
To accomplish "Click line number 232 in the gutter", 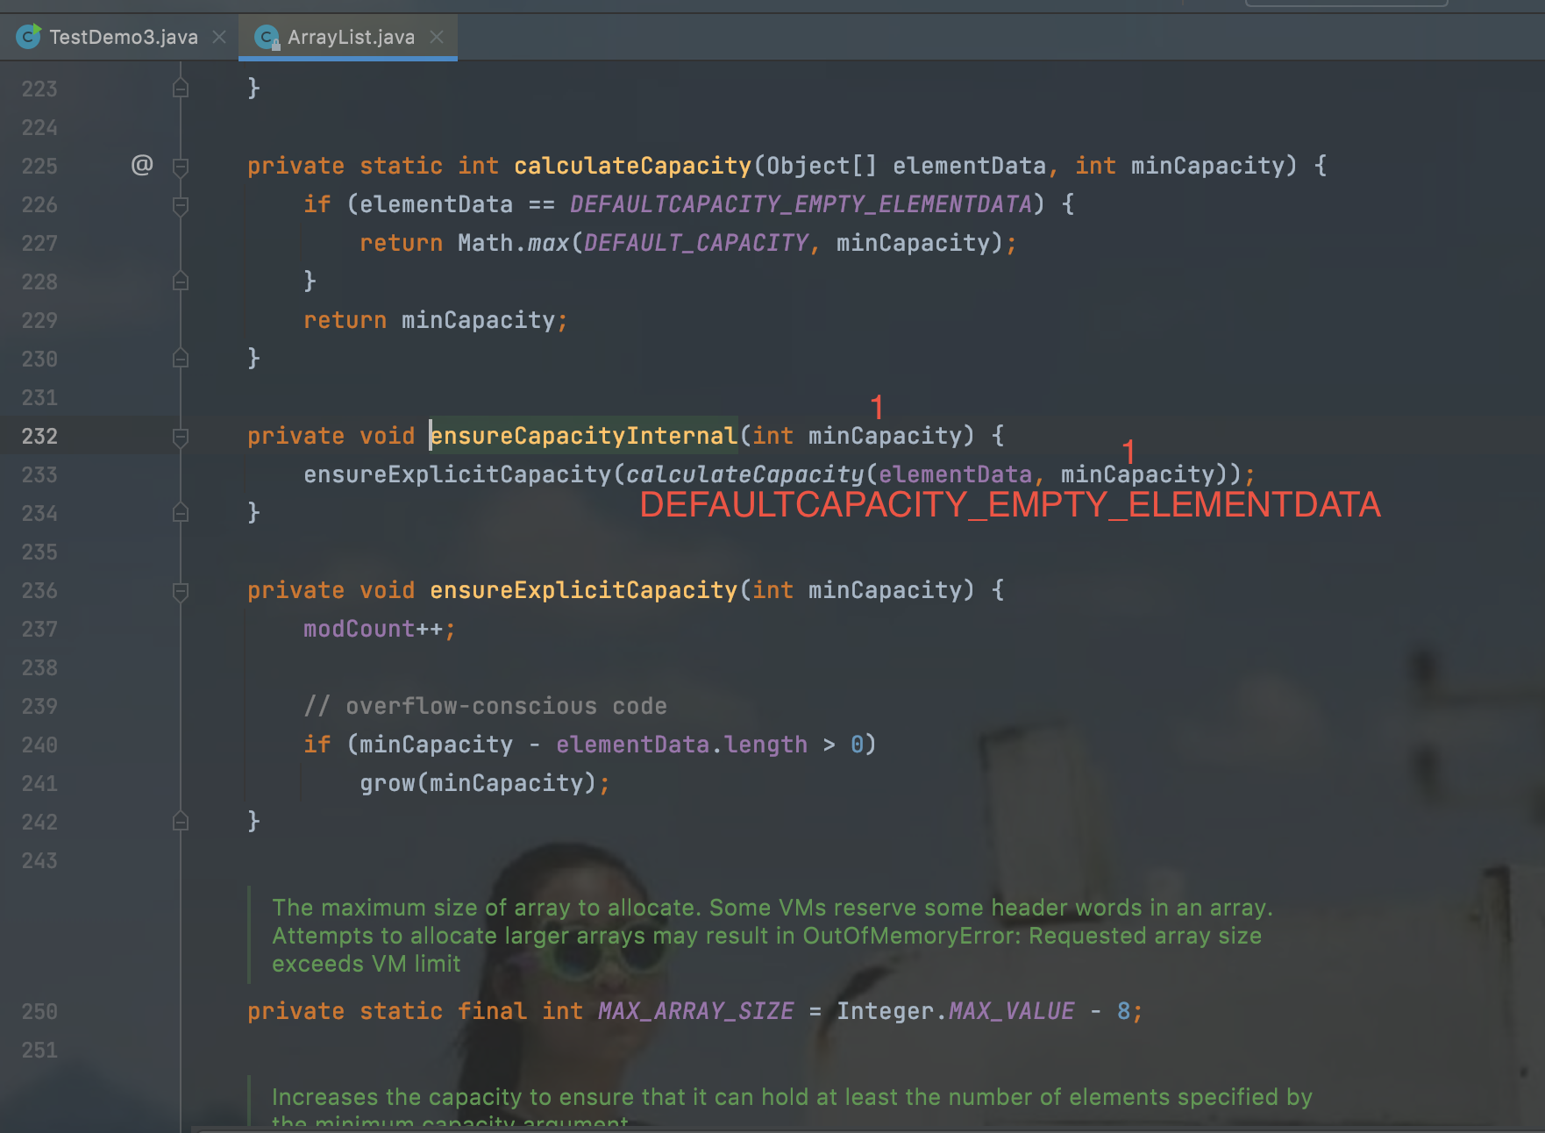I will pos(39,436).
